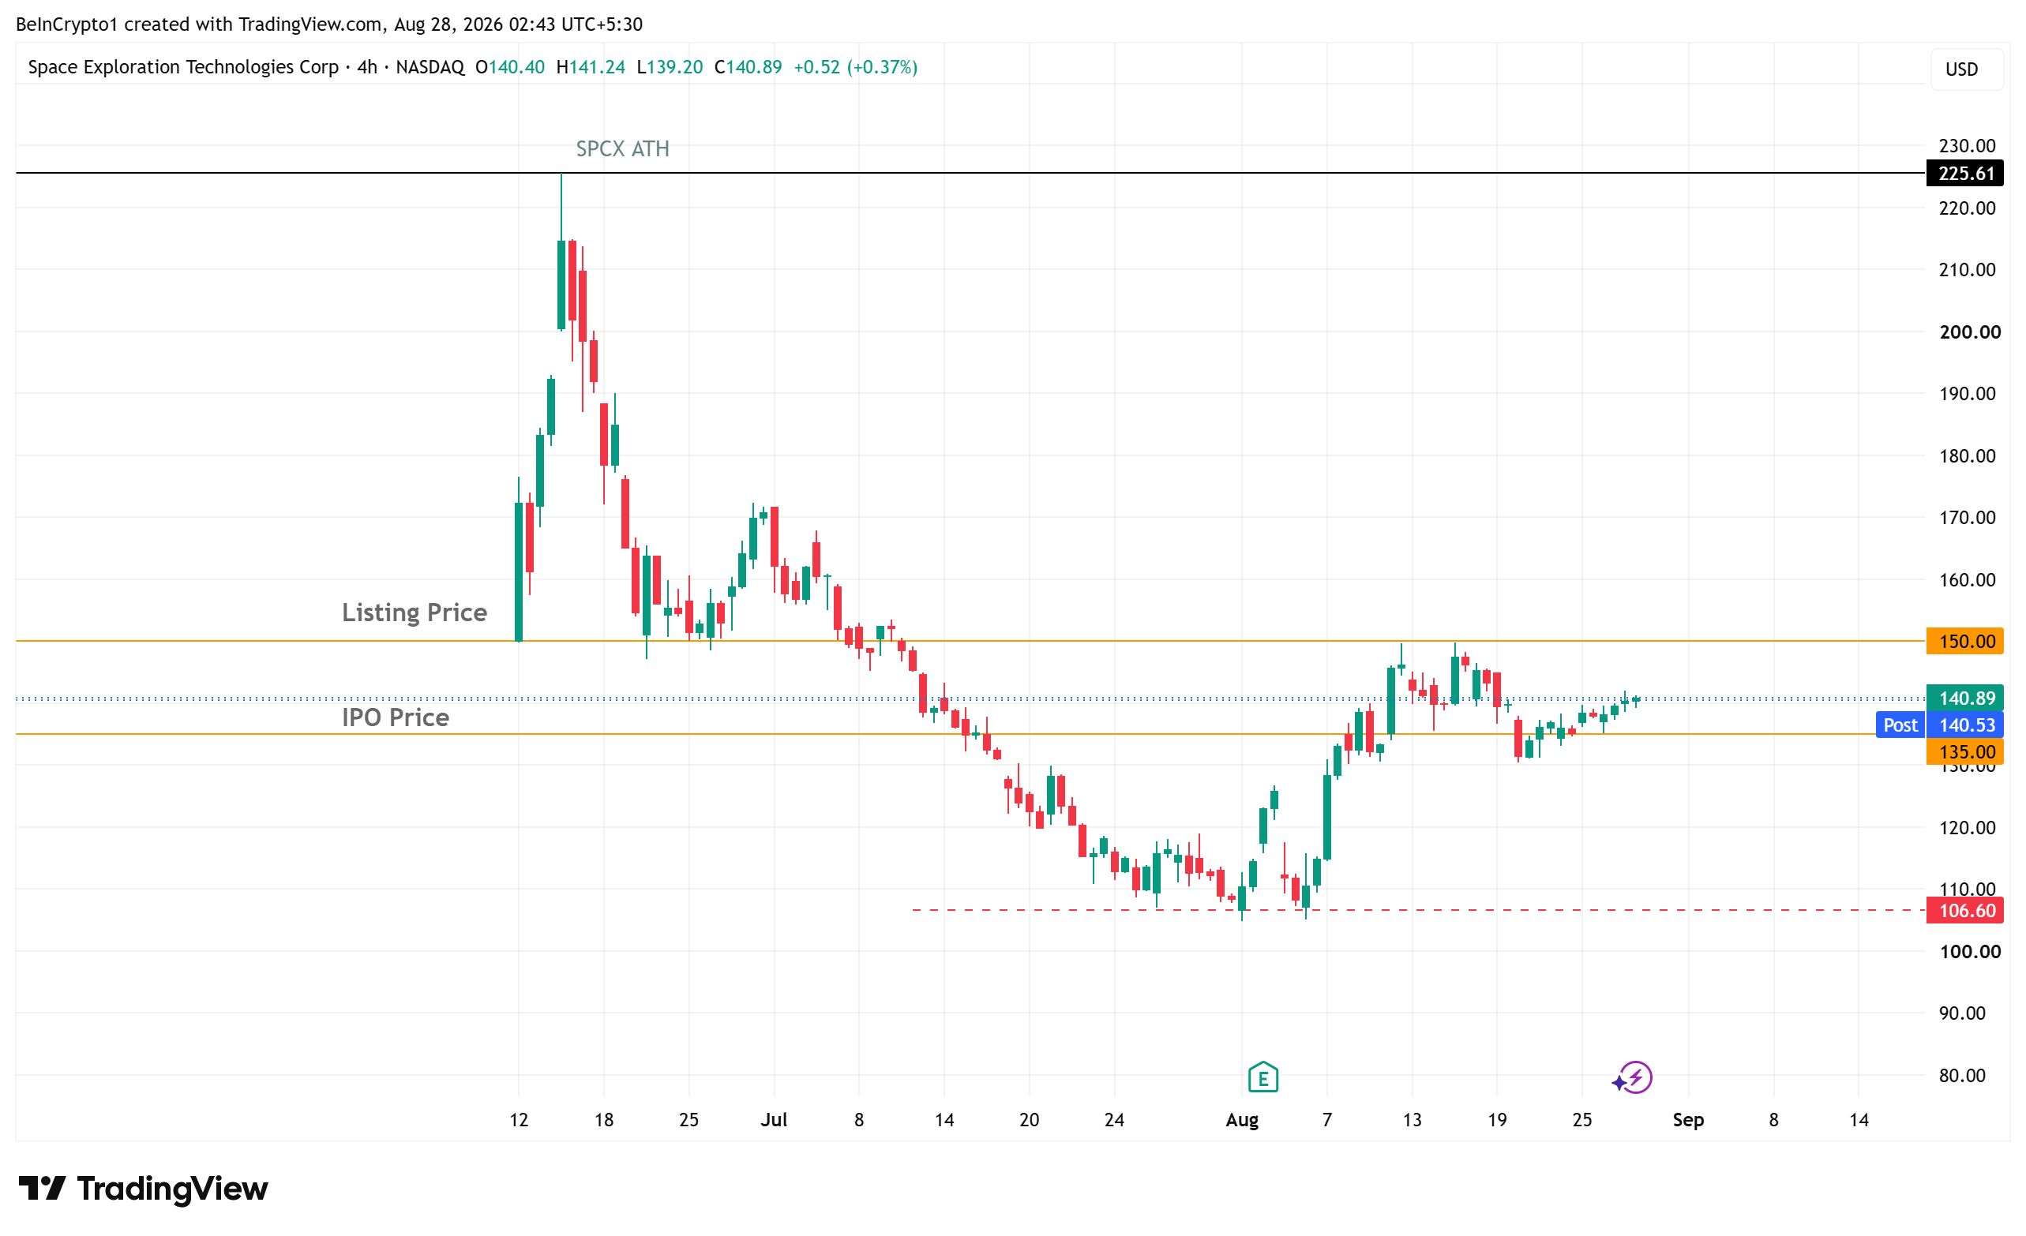This screenshot has height=1236, width=2026.
Task: Click the Listing Price text annotation
Action: click(415, 612)
